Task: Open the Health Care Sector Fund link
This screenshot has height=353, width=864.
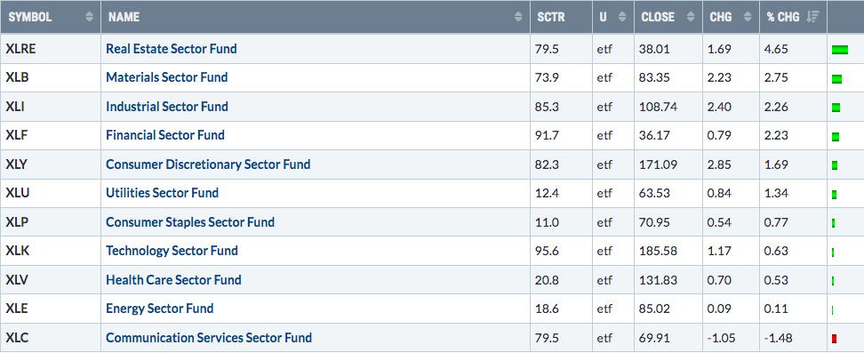Action: click(173, 279)
